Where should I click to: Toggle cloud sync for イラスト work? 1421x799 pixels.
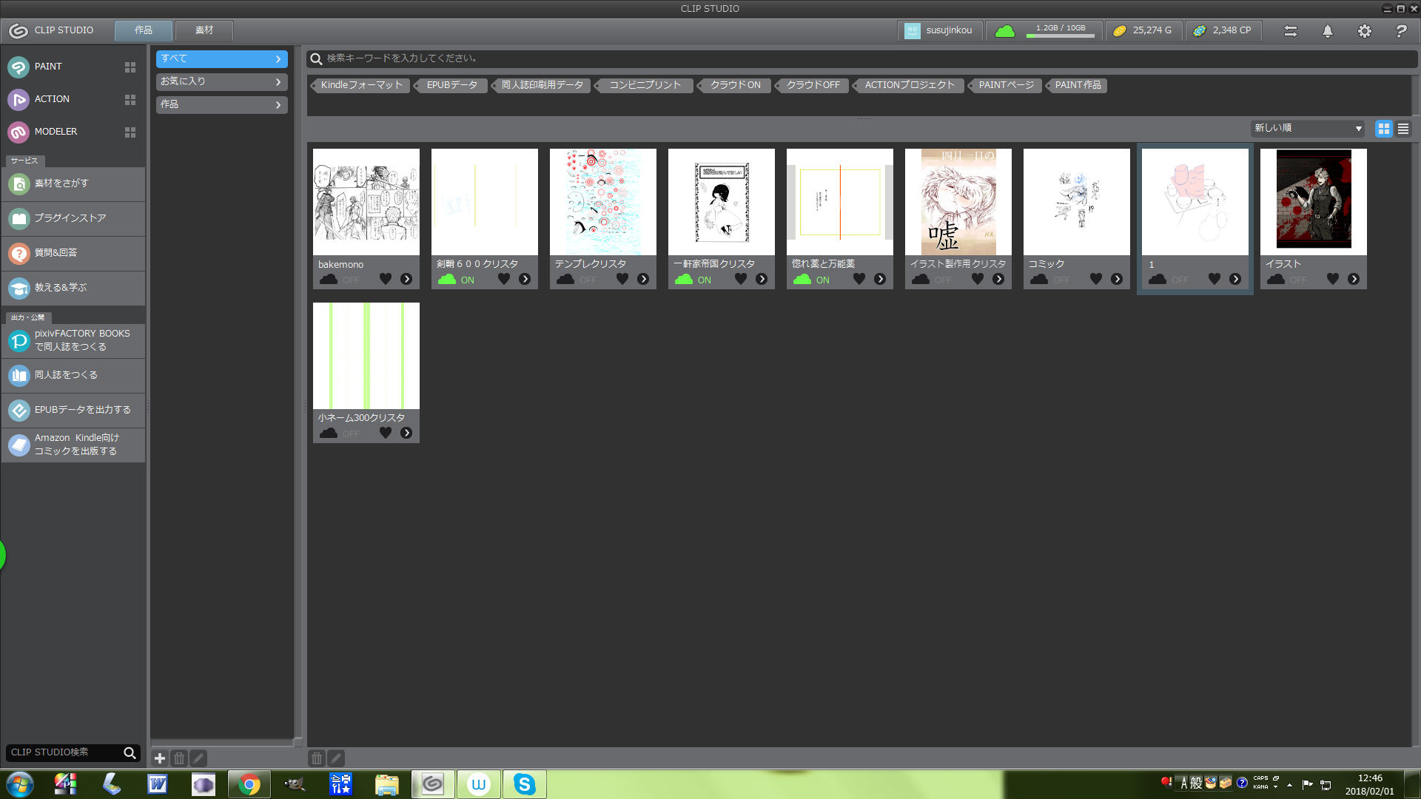(1277, 280)
